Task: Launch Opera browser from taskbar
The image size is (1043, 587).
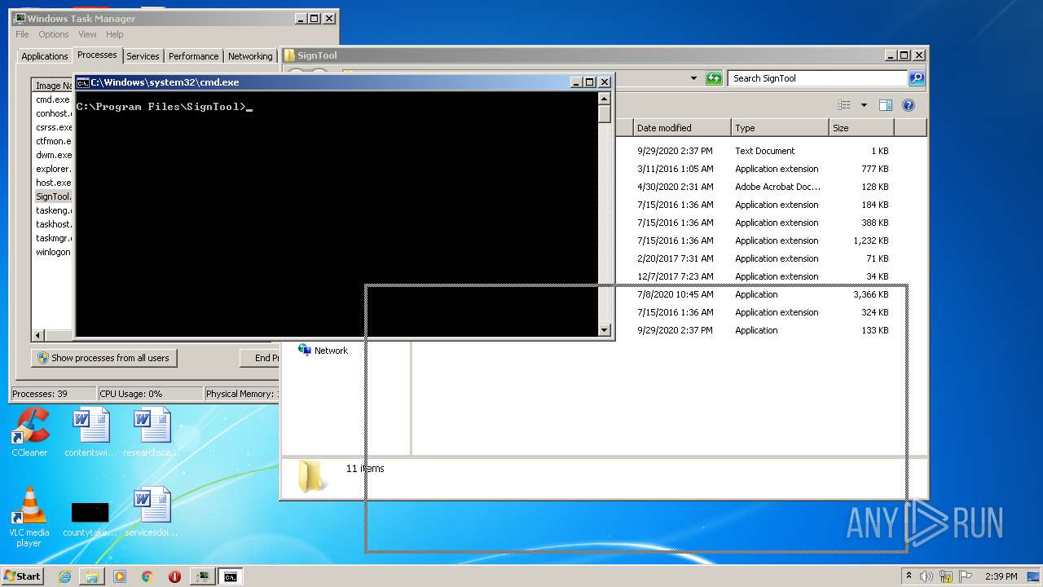Action: click(x=174, y=576)
